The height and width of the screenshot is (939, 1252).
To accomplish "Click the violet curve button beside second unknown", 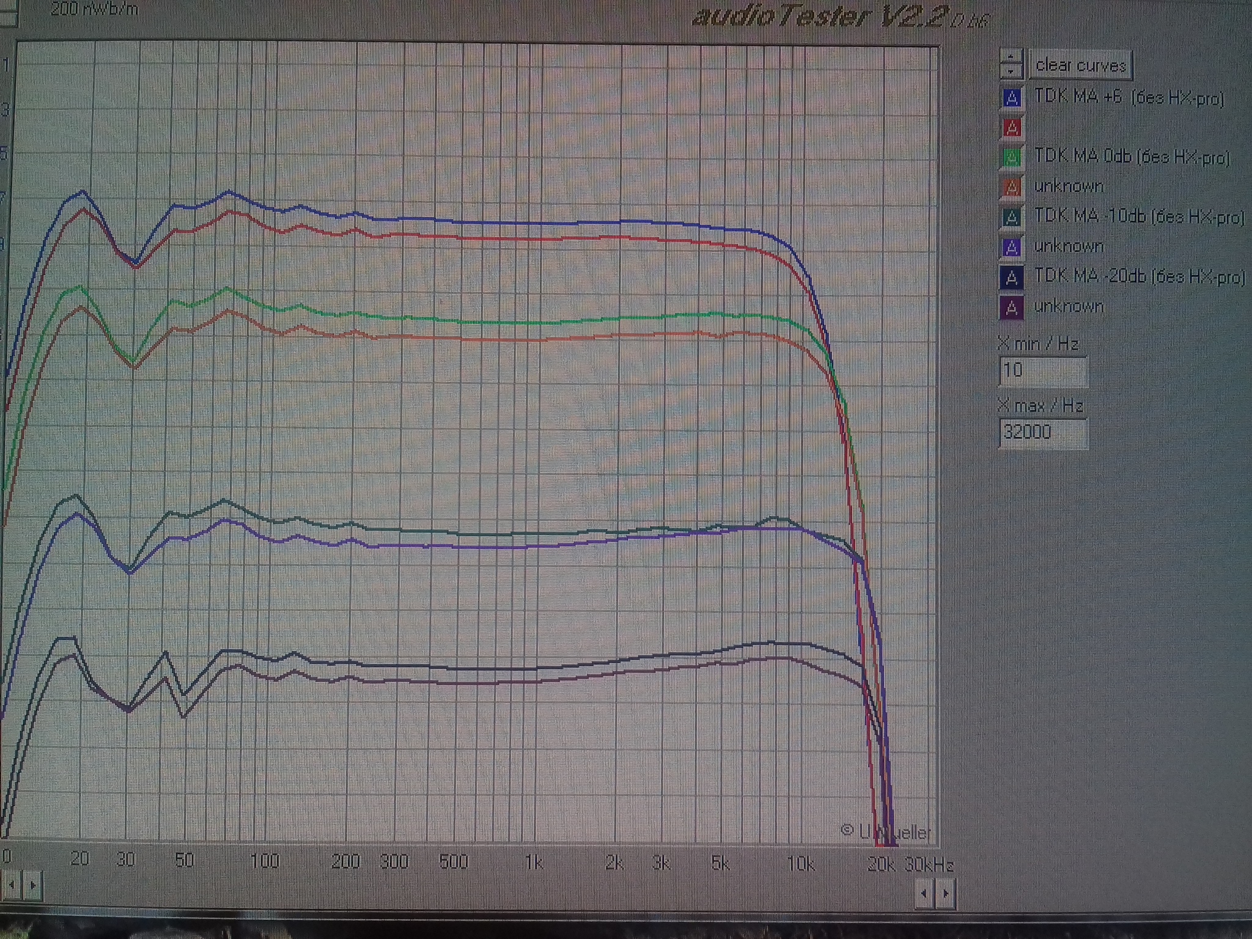I will 1012,247.
